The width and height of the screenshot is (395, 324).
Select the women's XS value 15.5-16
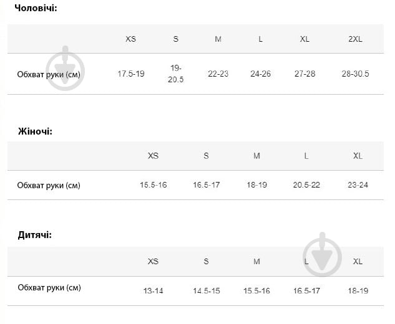click(154, 185)
